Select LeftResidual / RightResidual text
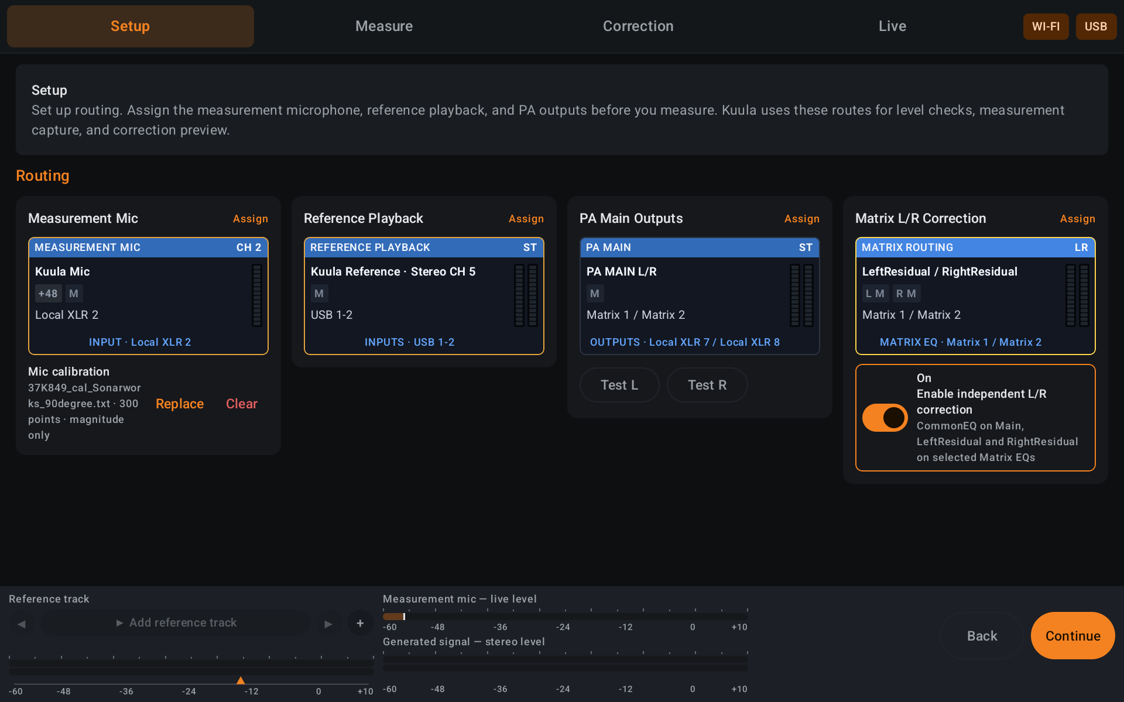 pyautogui.click(x=940, y=271)
